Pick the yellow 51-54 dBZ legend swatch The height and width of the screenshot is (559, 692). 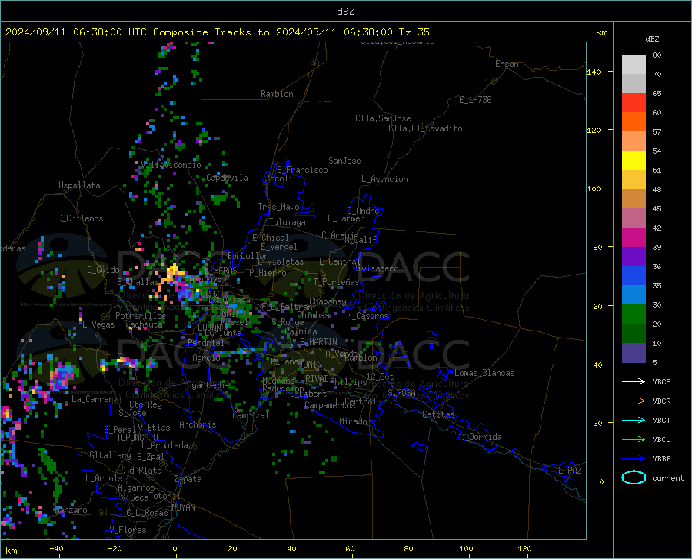634,161
